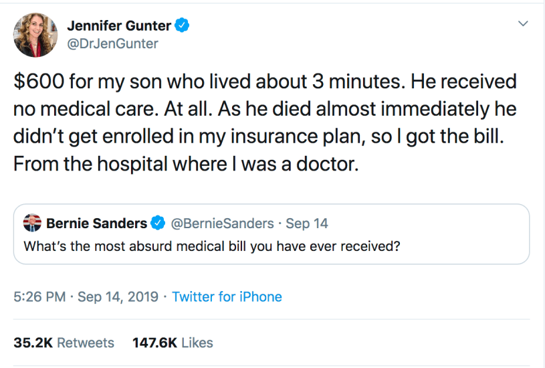Click the Sep 14, 2019 date in the timestamp
The width and height of the screenshot is (545, 368).
tap(118, 296)
